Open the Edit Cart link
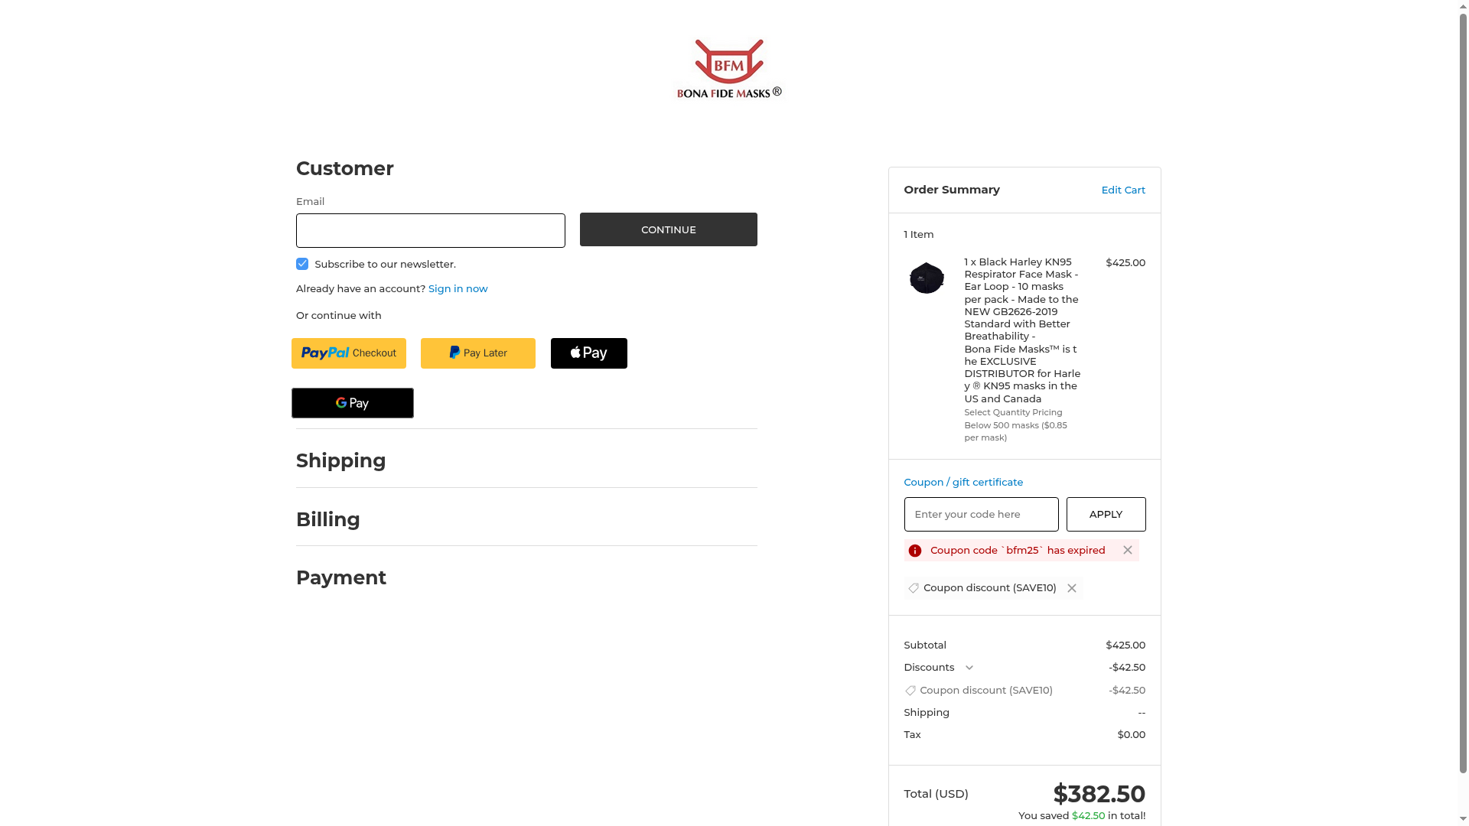The image size is (1469, 826). click(x=1122, y=190)
